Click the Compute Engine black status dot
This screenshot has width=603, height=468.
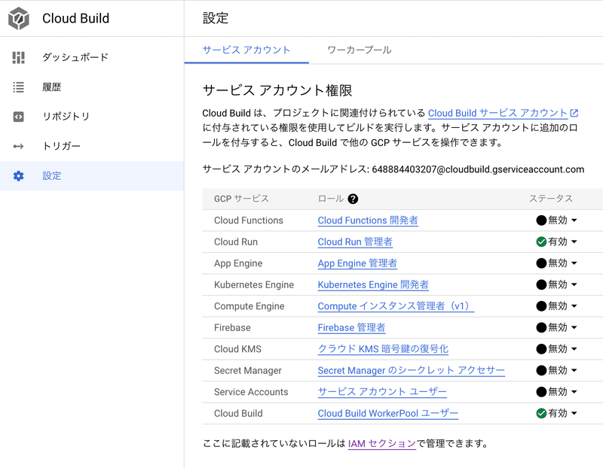coord(541,306)
